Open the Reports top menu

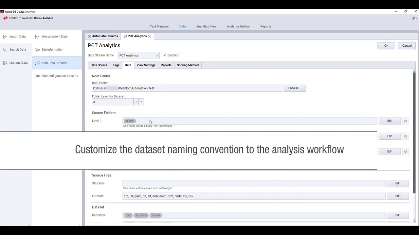(266, 26)
